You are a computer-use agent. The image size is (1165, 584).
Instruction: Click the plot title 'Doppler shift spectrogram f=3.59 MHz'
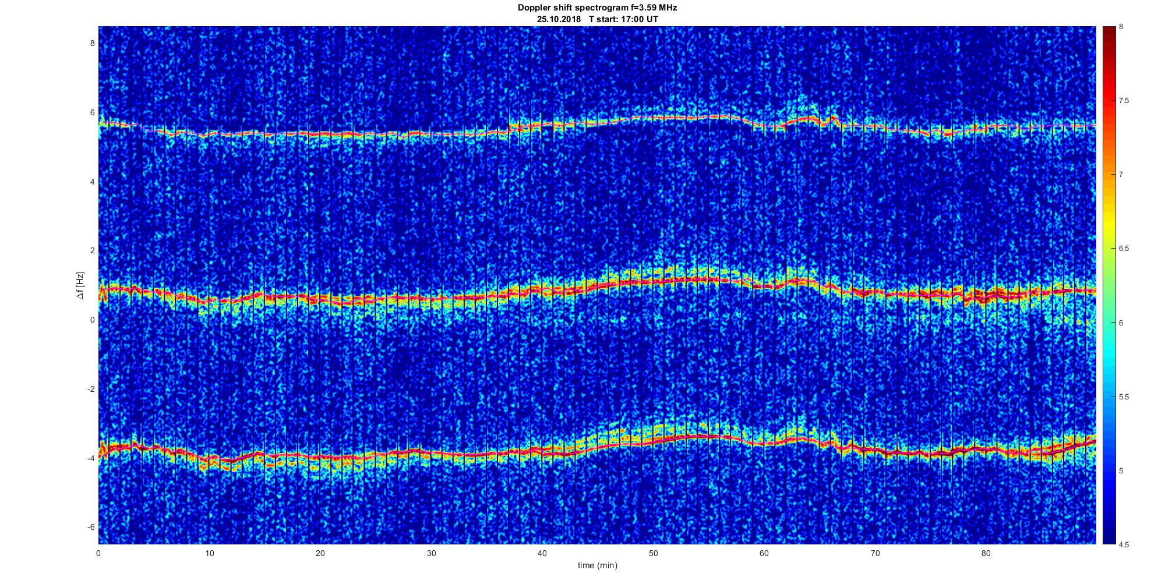pos(598,8)
